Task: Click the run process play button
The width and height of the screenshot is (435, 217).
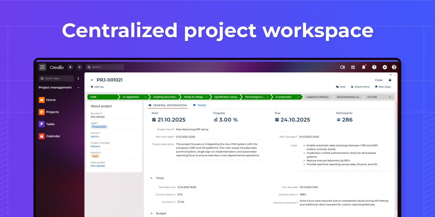Action: pos(70,67)
